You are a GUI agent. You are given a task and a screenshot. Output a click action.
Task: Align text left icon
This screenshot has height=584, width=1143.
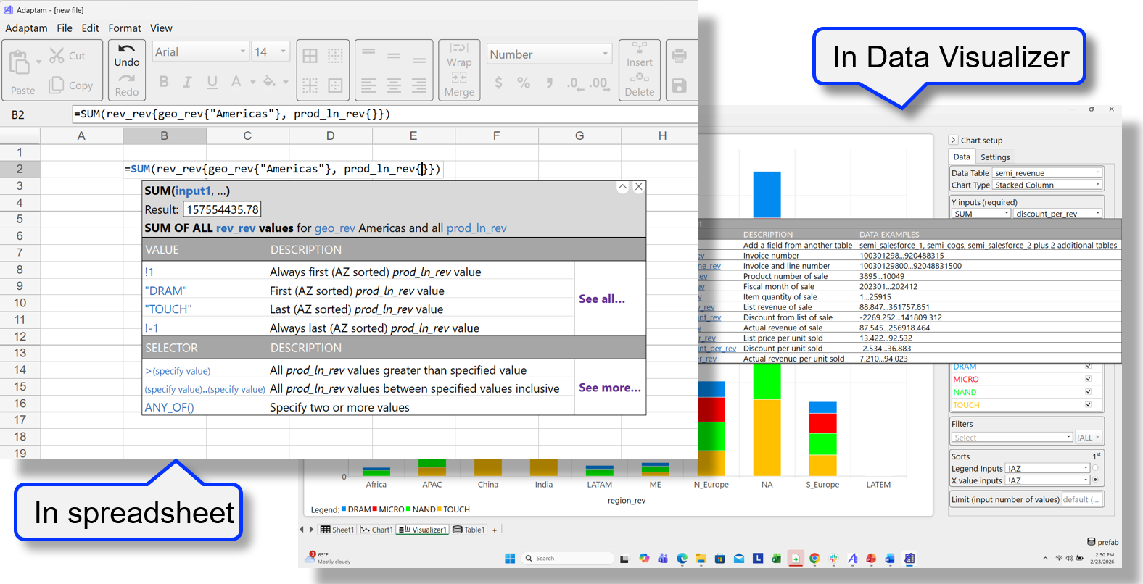[x=368, y=85]
